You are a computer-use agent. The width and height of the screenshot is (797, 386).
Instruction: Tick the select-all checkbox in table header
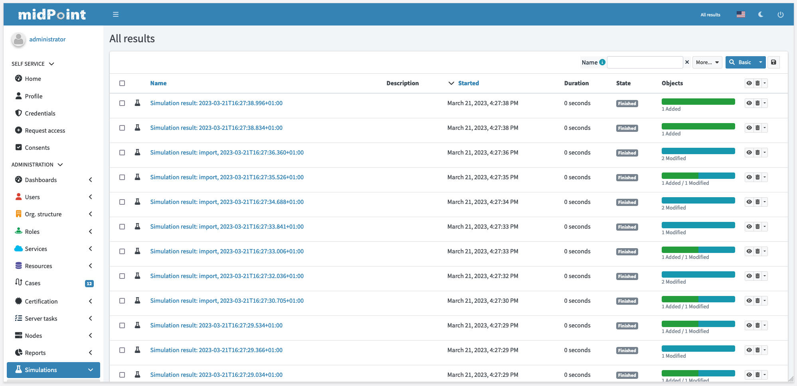(122, 83)
